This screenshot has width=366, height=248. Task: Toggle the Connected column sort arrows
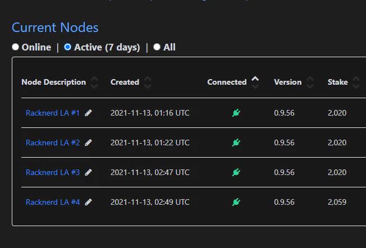click(x=255, y=82)
